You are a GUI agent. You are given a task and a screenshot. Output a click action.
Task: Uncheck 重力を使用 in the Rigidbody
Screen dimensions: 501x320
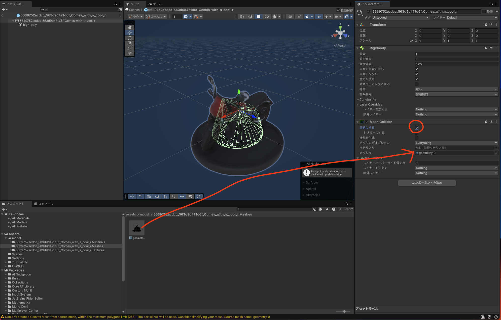tap(417, 79)
